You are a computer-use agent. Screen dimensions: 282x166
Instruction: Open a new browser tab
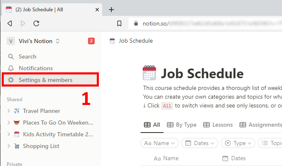click(x=111, y=10)
